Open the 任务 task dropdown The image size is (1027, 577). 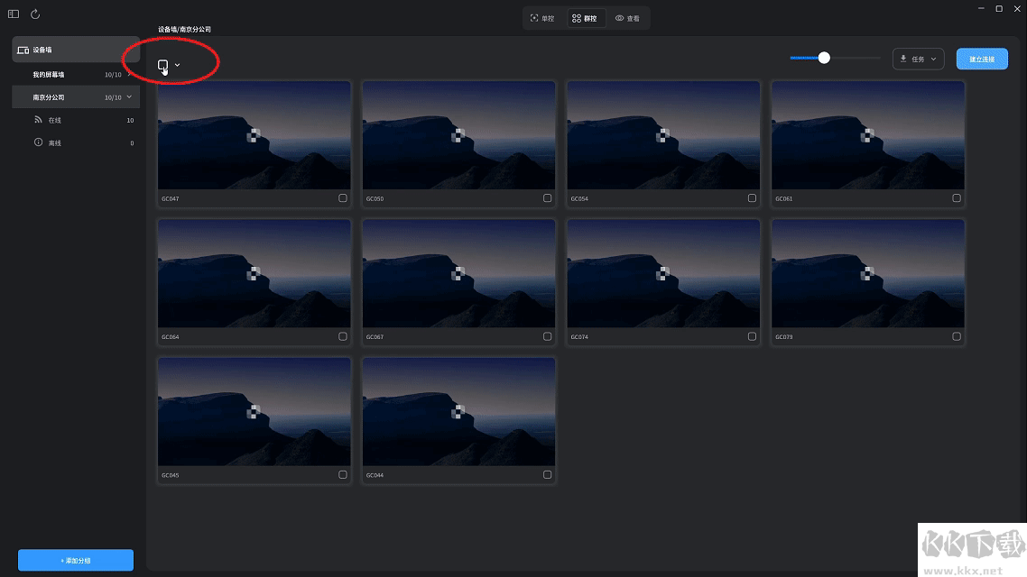point(918,59)
